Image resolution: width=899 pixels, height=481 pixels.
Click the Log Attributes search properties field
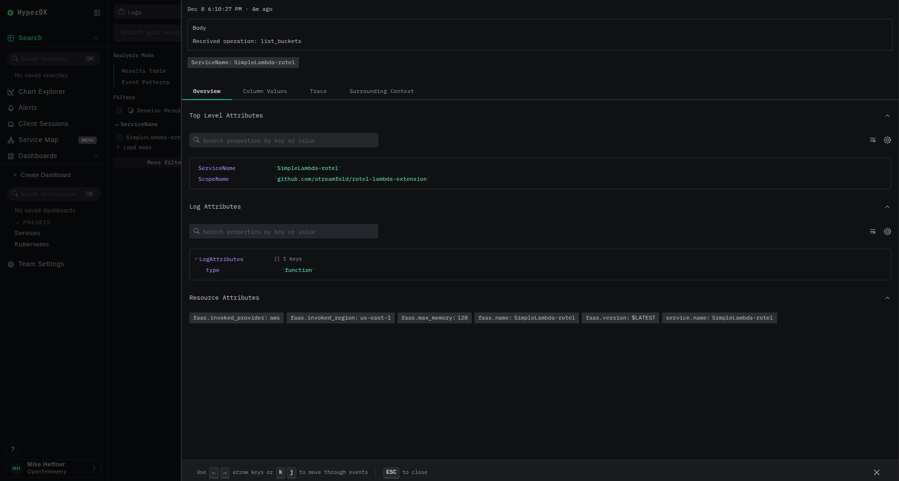283,231
